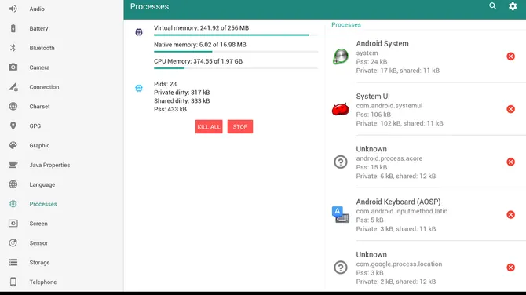Click the question mark icon for android.process.acore
The width and height of the screenshot is (526, 295).
(x=341, y=162)
